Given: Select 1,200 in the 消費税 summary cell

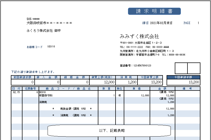Looking at the screenshot, I should click(x=132, y=82).
